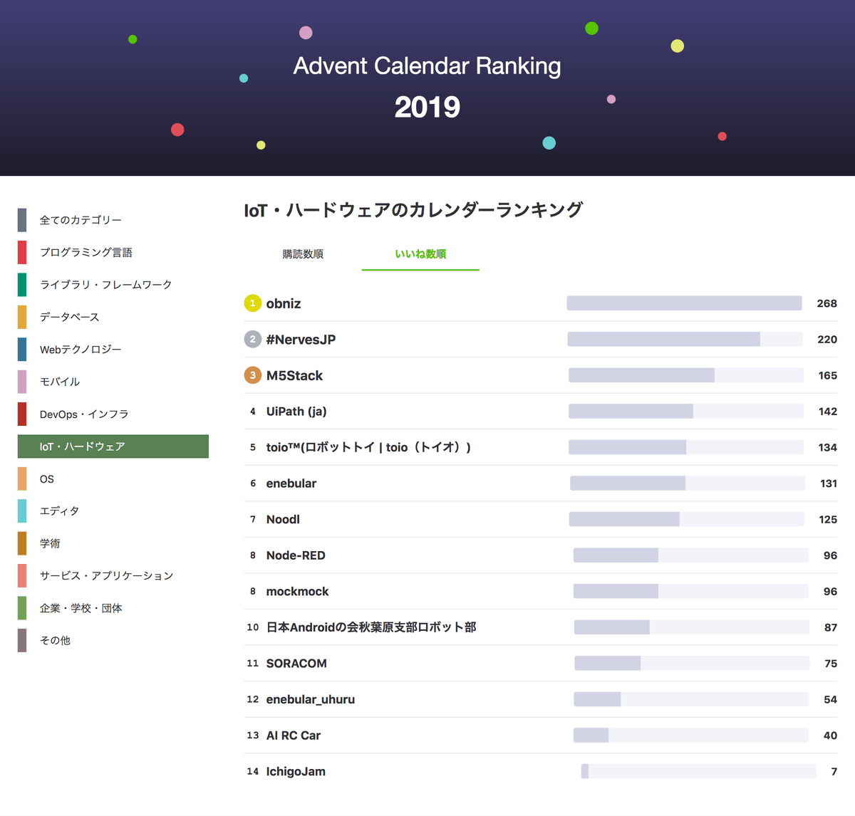The height and width of the screenshot is (816, 855).
Task: Open the Node-RED calendar
Action: 296,555
